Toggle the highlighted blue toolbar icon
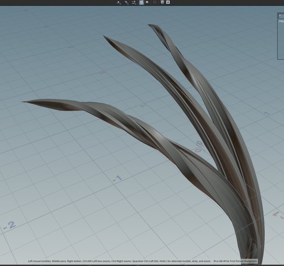284x266 pixels. (141, 3)
